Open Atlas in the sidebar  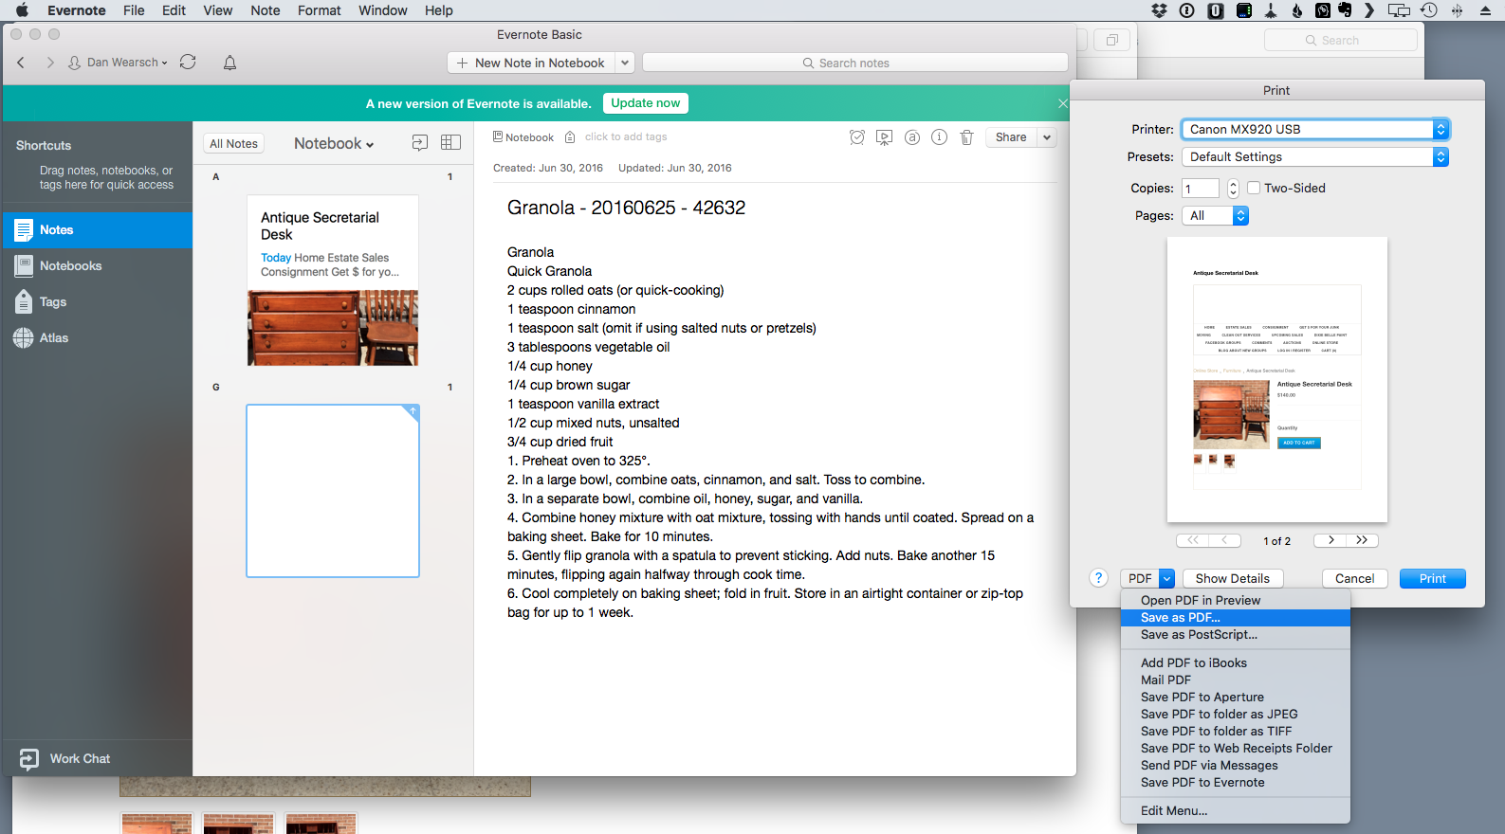pos(98,338)
